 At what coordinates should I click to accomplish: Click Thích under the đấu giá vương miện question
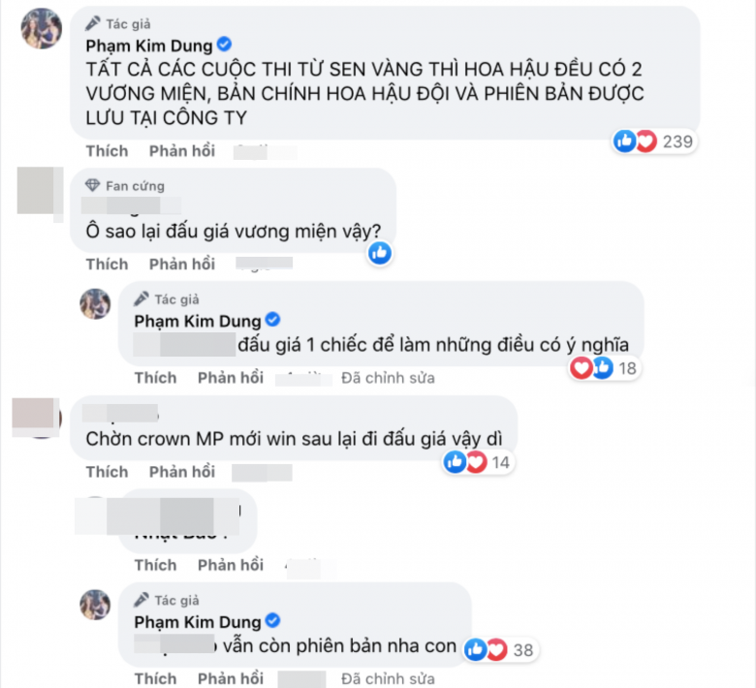107,265
